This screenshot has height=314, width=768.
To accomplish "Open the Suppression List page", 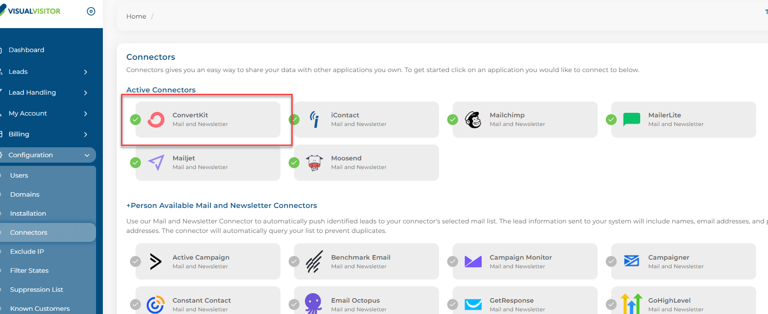I will point(37,290).
